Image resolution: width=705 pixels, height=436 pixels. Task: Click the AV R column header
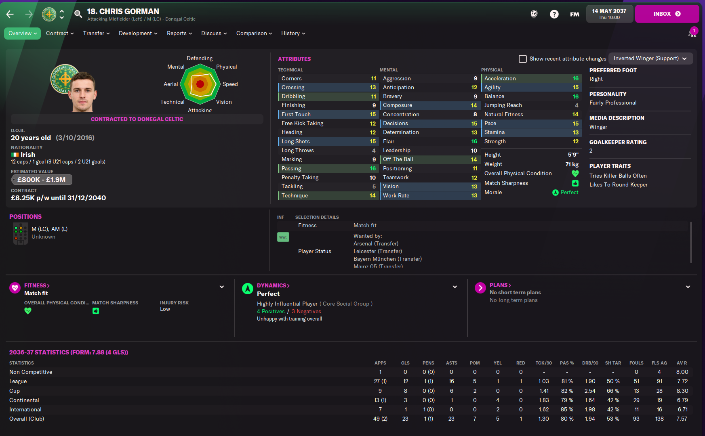(x=682, y=363)
